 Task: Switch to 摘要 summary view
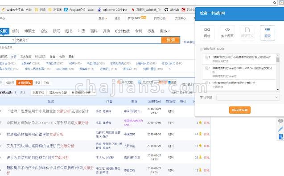click(x=172, y=82)
